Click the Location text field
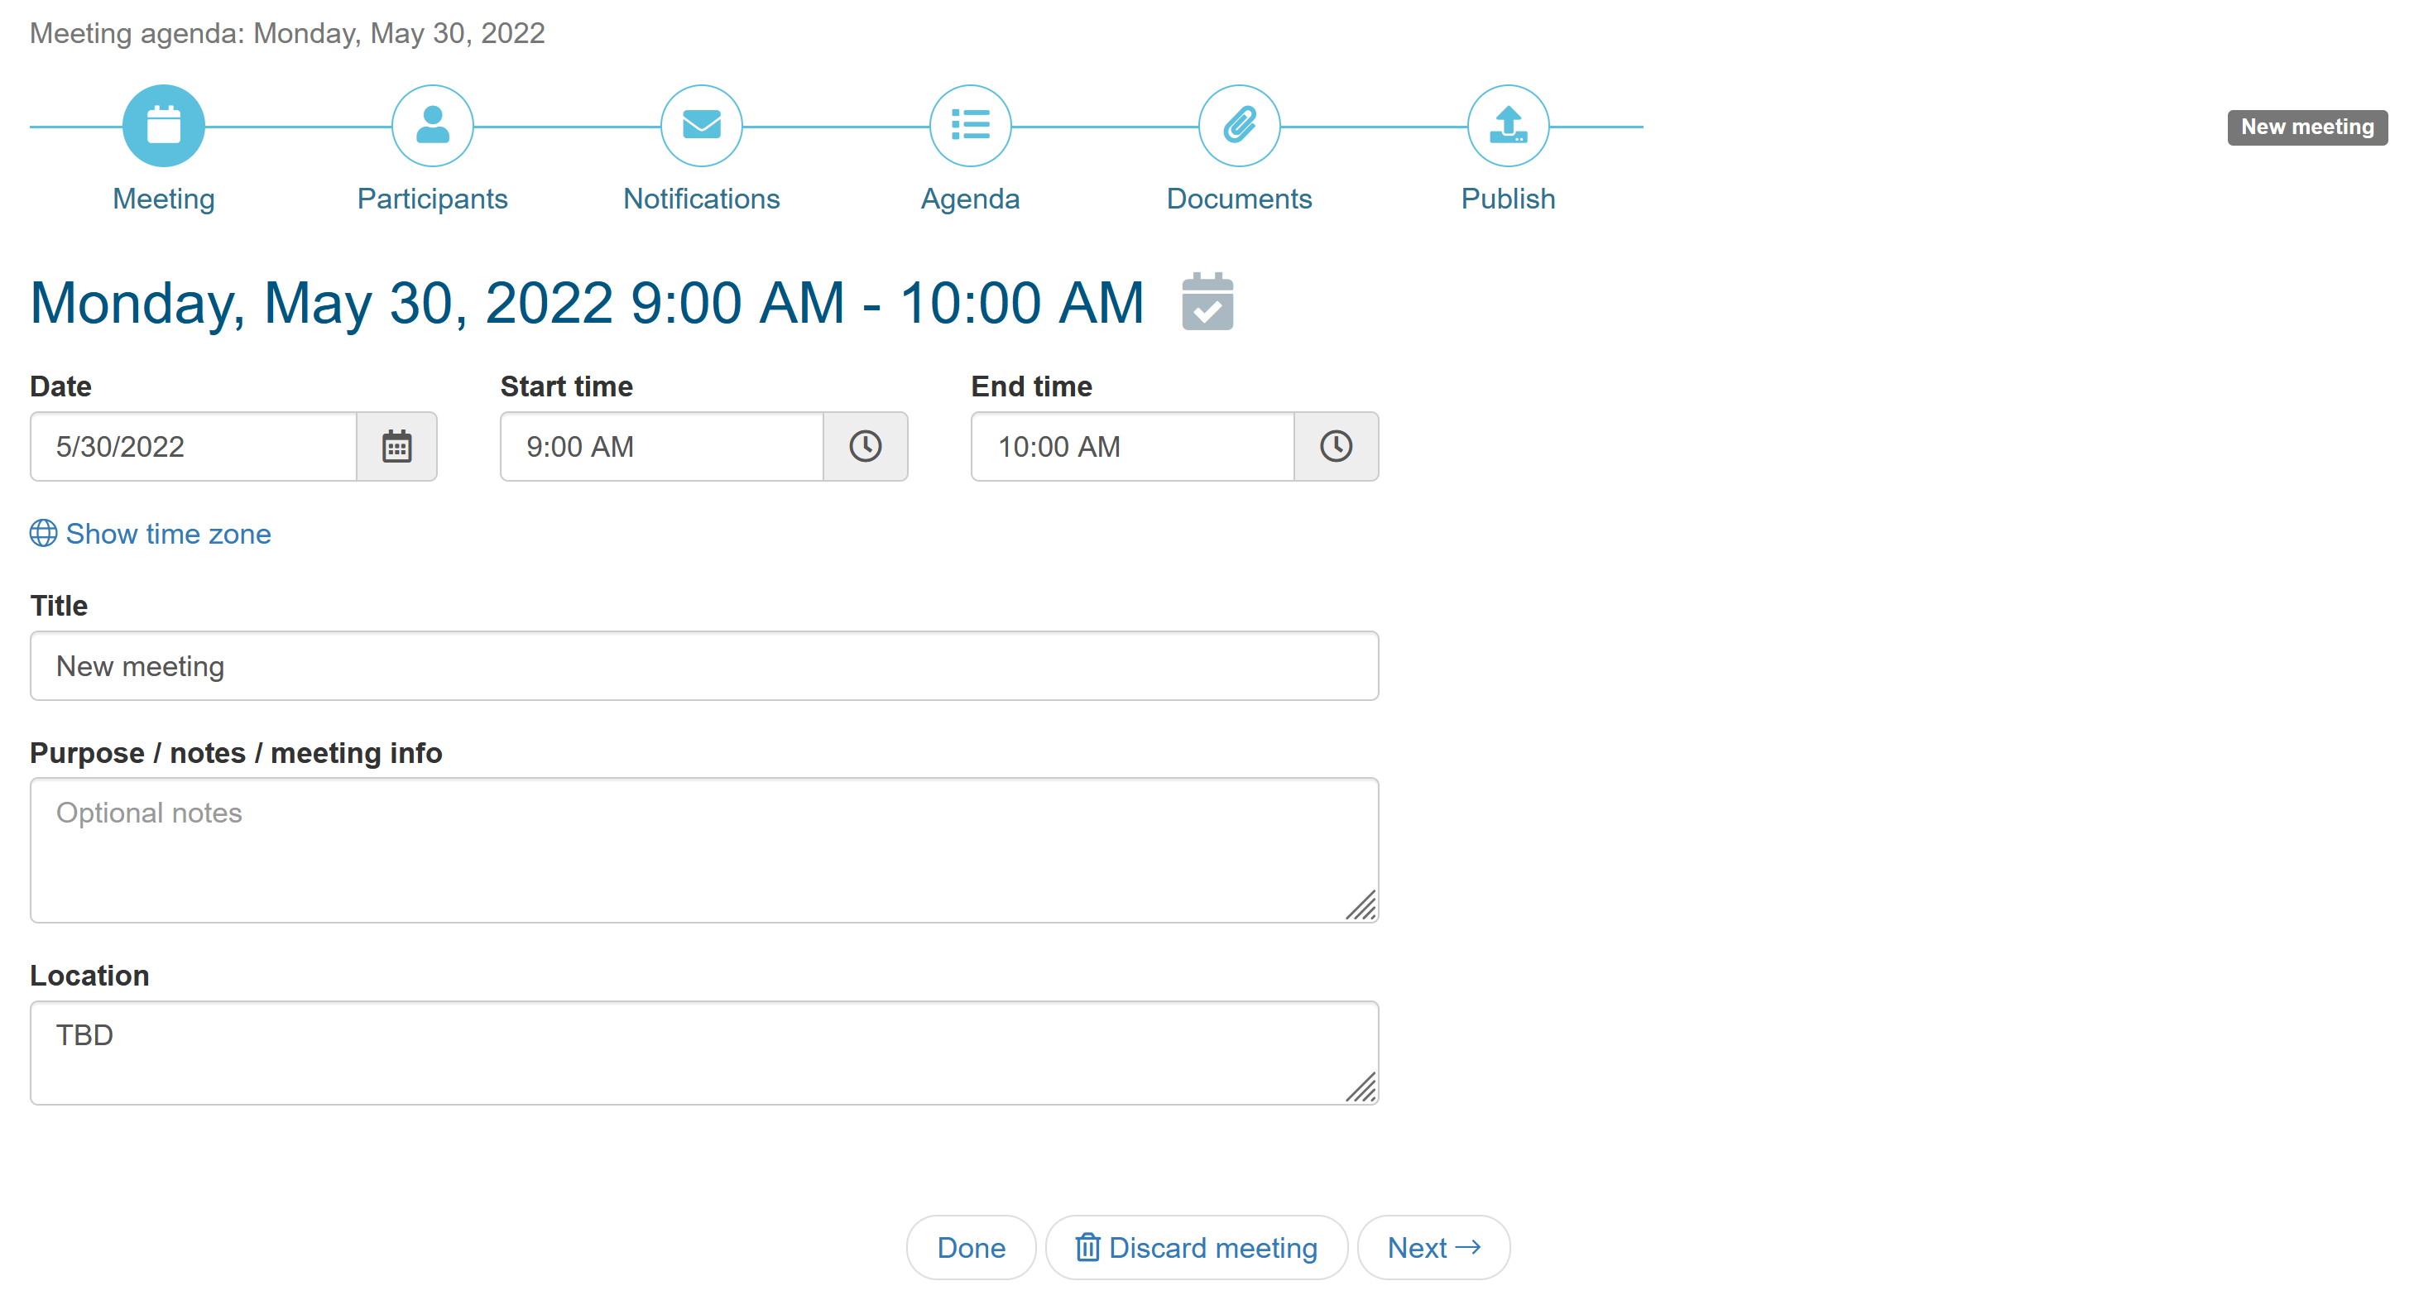2419x1305 pixels. point(703,1051)
